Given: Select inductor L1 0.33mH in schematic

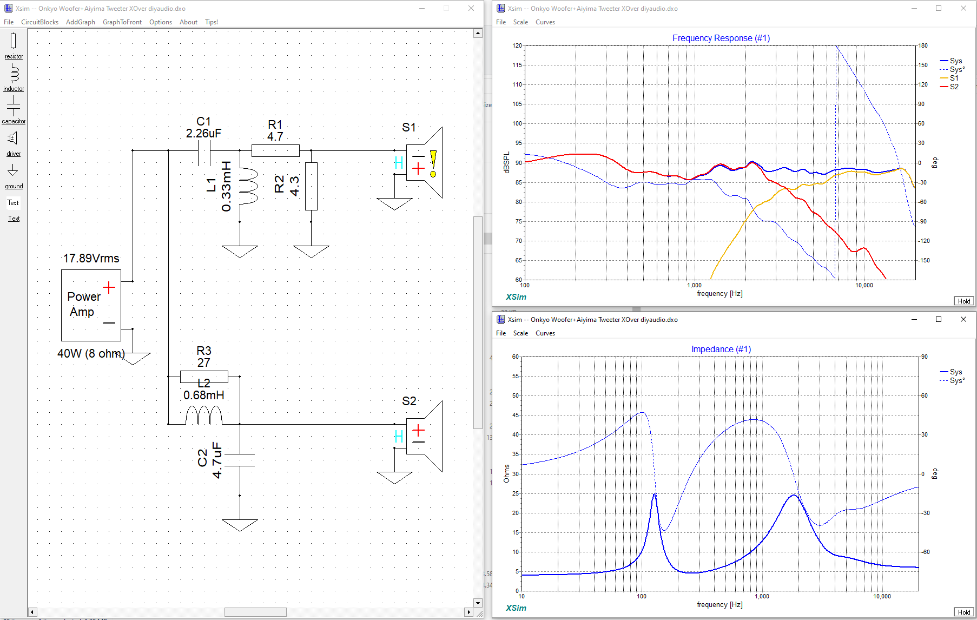Looking at the screenshot, I should coord(248,186).
